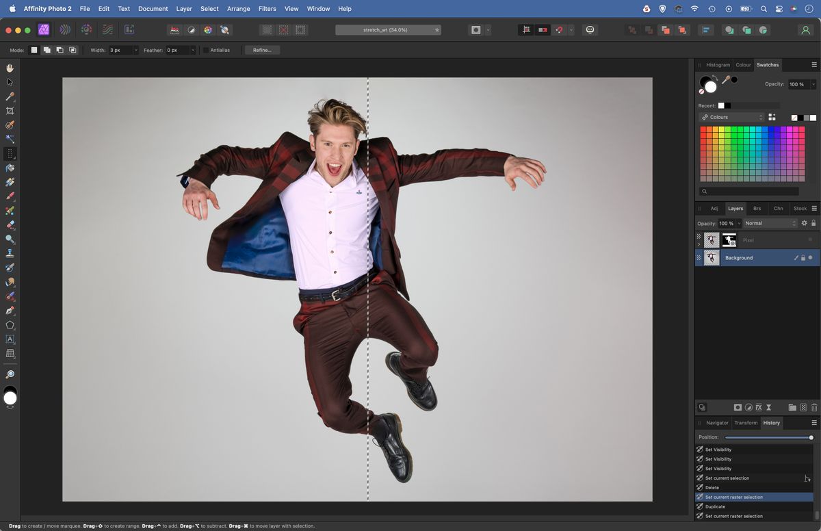Image resolution: width=821 pixels, height=531 pixels.
Task: Toggle visibility of the Pixel layer
Action: click(811, 239)
